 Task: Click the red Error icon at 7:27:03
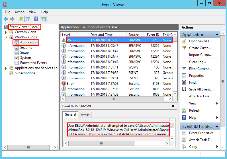(x=64, y=83)
